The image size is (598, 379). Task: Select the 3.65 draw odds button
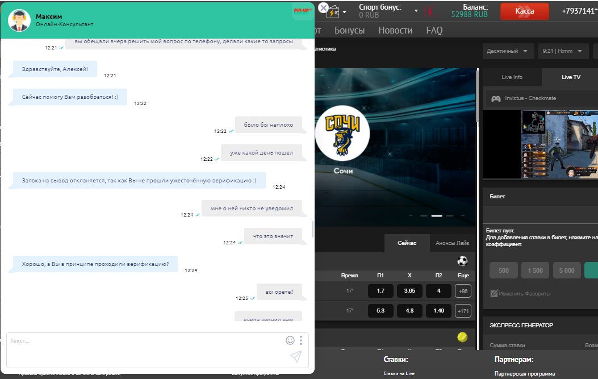(409, 291)
